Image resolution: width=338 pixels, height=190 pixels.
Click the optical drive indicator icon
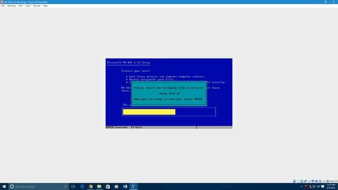coord(298,181)
